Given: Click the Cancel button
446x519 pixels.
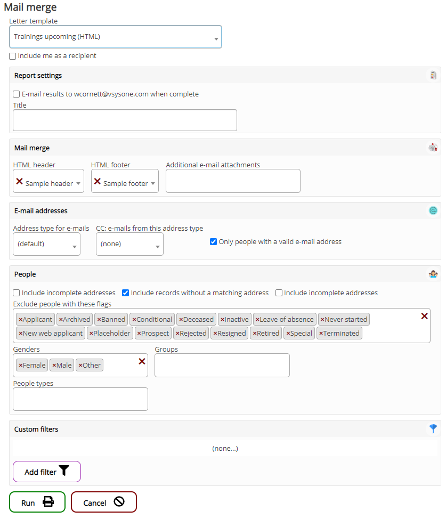Looking at the screenshot, I should click(x=104, y=502).
